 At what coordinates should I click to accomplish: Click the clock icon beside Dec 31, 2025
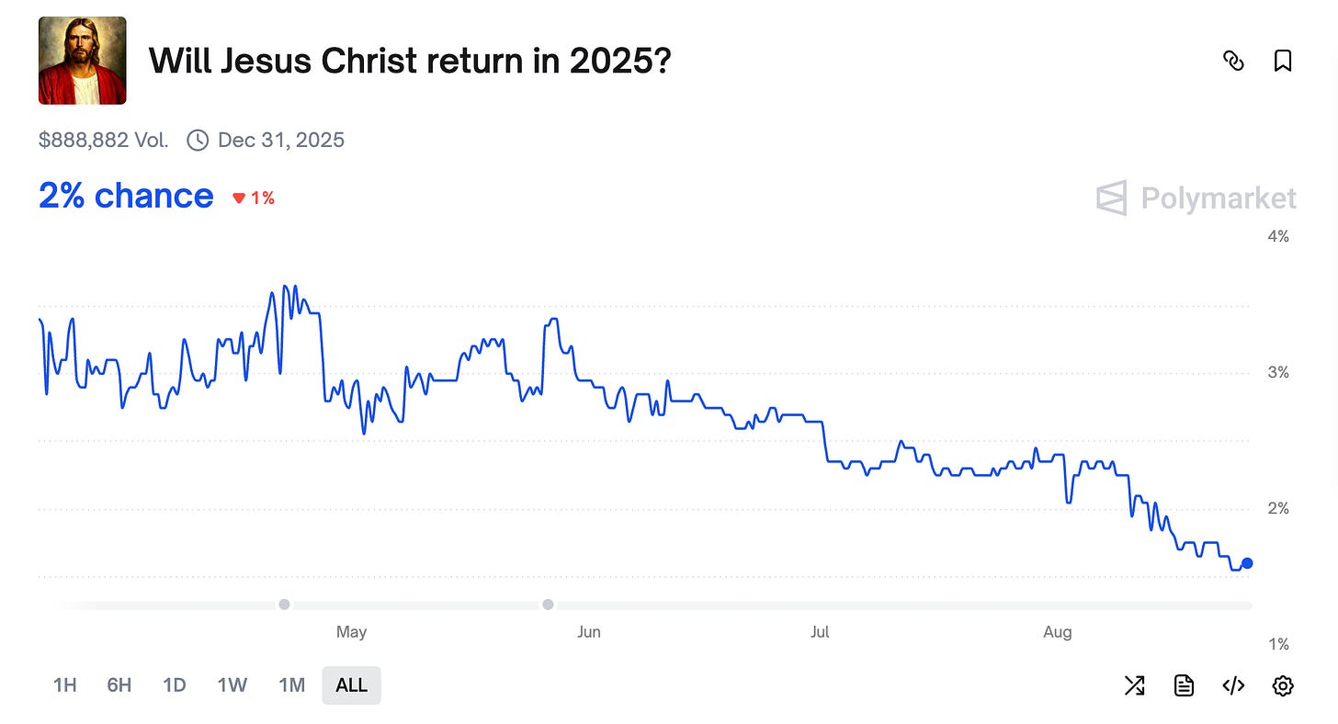tap(197, 141)
